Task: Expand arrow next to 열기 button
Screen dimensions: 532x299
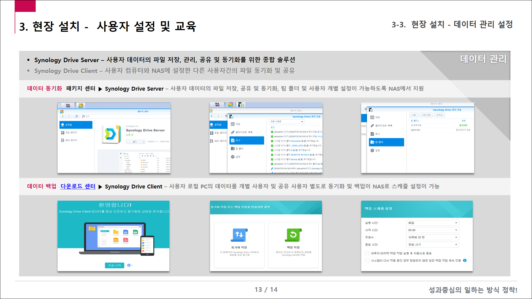Action: [144, 142]
